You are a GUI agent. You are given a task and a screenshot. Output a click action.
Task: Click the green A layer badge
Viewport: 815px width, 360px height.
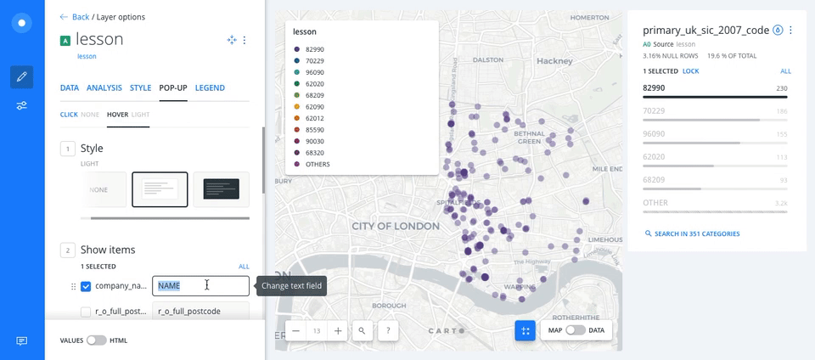pos(65,41)
